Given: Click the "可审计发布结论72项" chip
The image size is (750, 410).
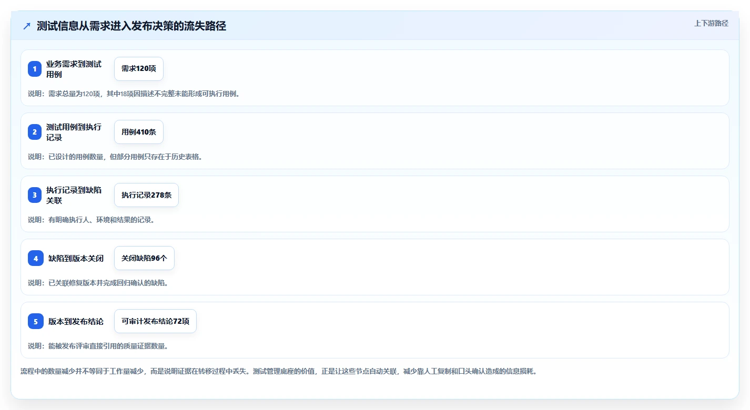Looking at the screenshot, I should pos(155,321).
